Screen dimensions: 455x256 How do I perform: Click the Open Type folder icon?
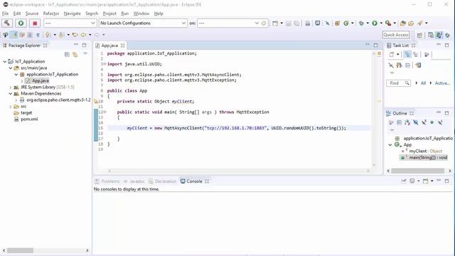click(403, 23)
